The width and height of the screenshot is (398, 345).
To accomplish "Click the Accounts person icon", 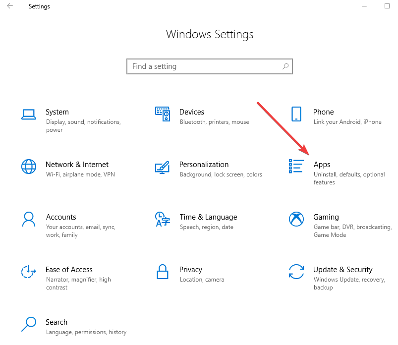I will coord(29,220).
